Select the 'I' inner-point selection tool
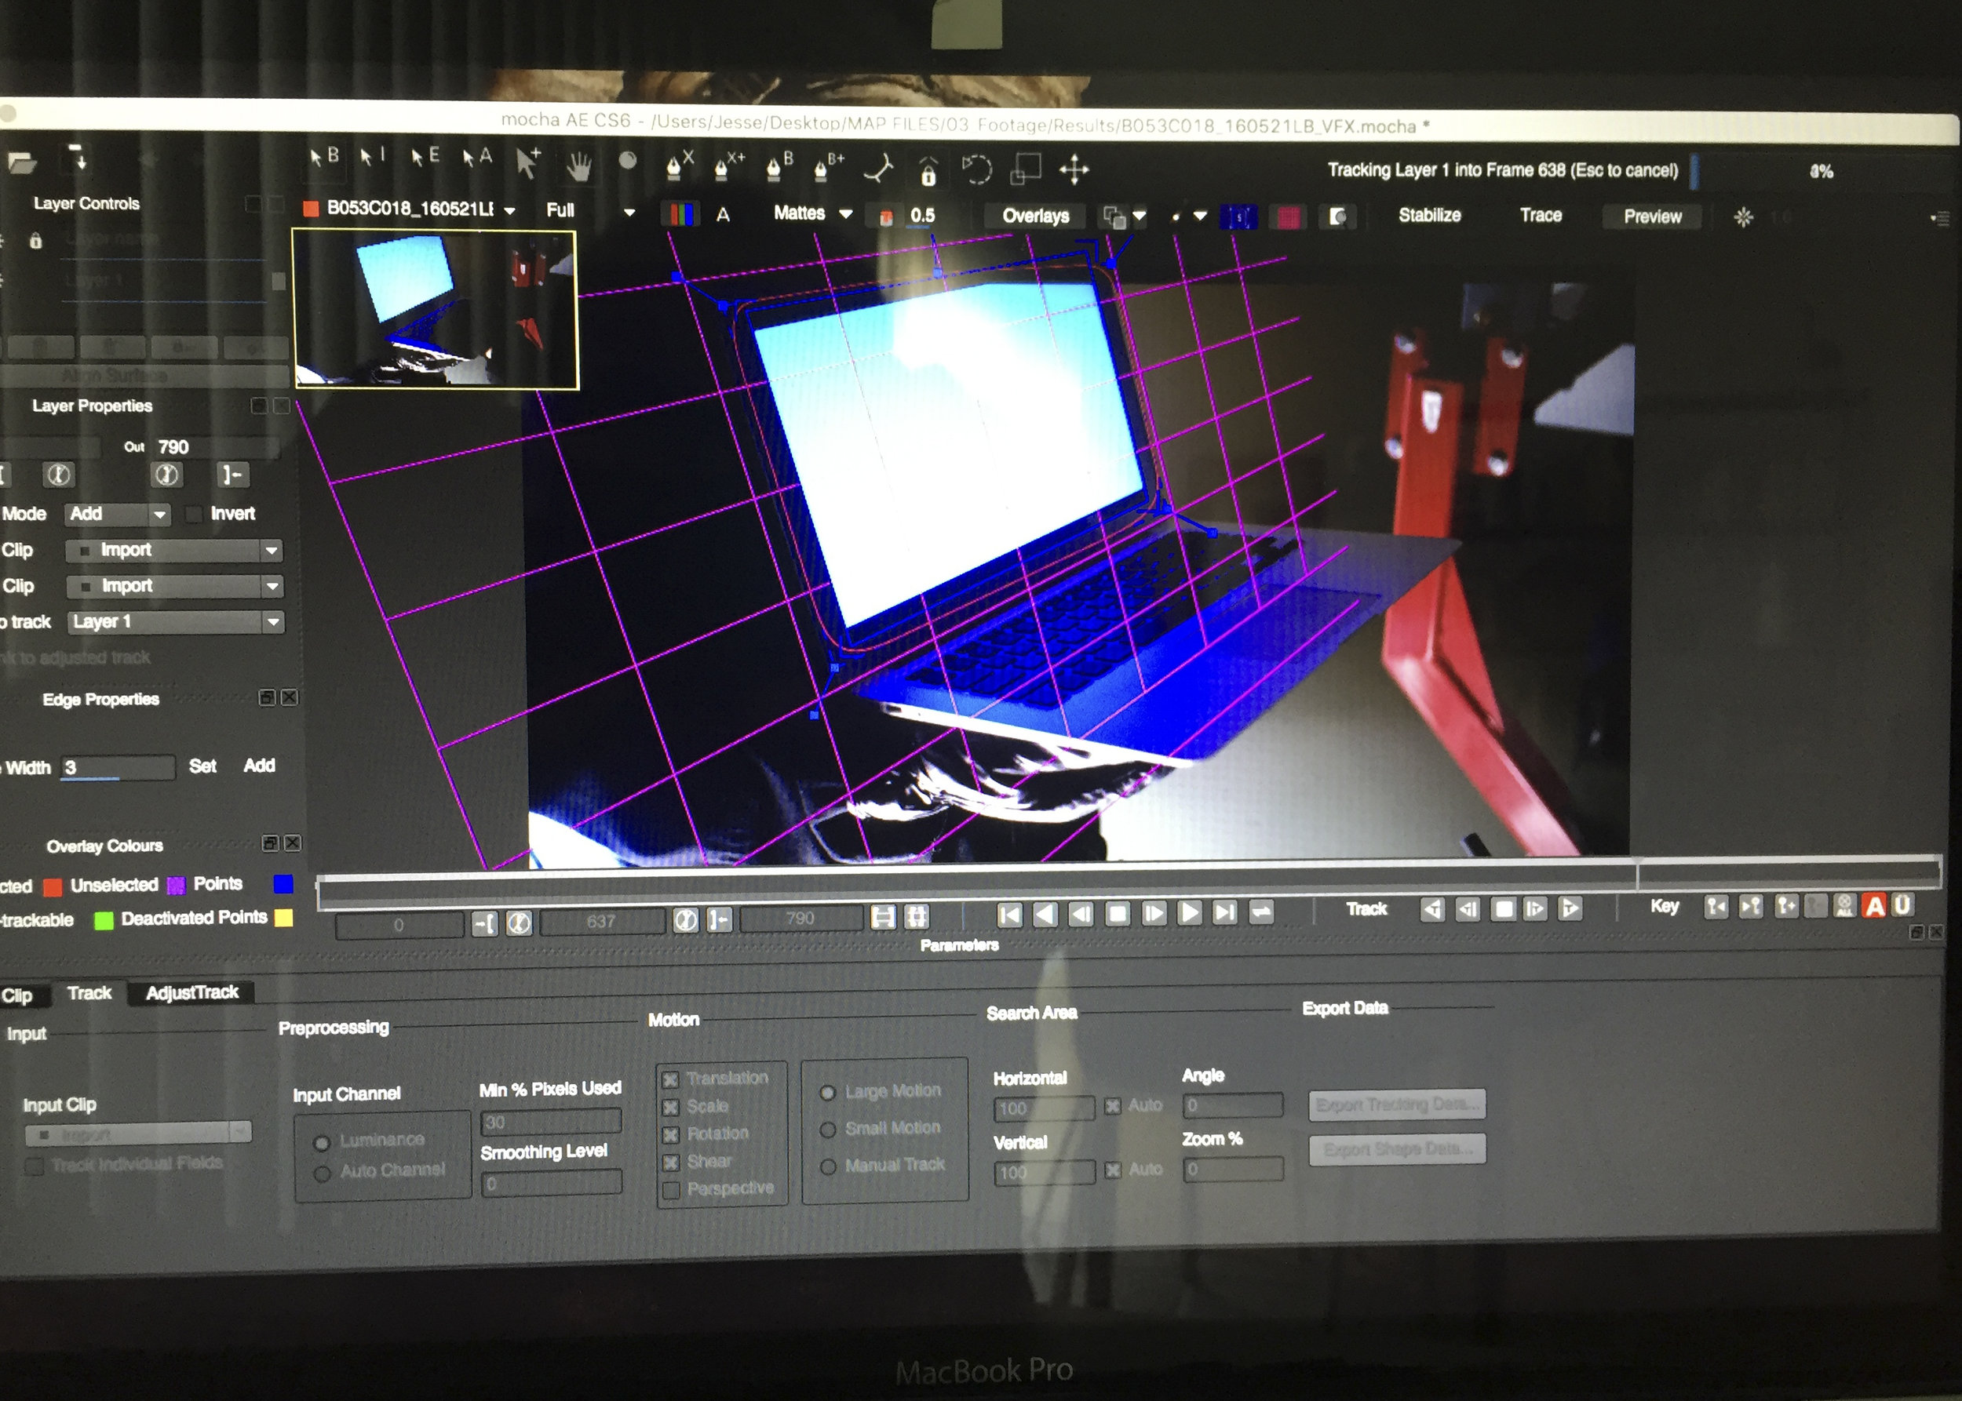Viewport: 1962px width, 1401px height. [372, 156]
